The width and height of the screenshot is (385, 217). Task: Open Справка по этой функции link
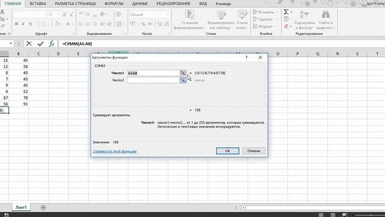tap(115, 151)
